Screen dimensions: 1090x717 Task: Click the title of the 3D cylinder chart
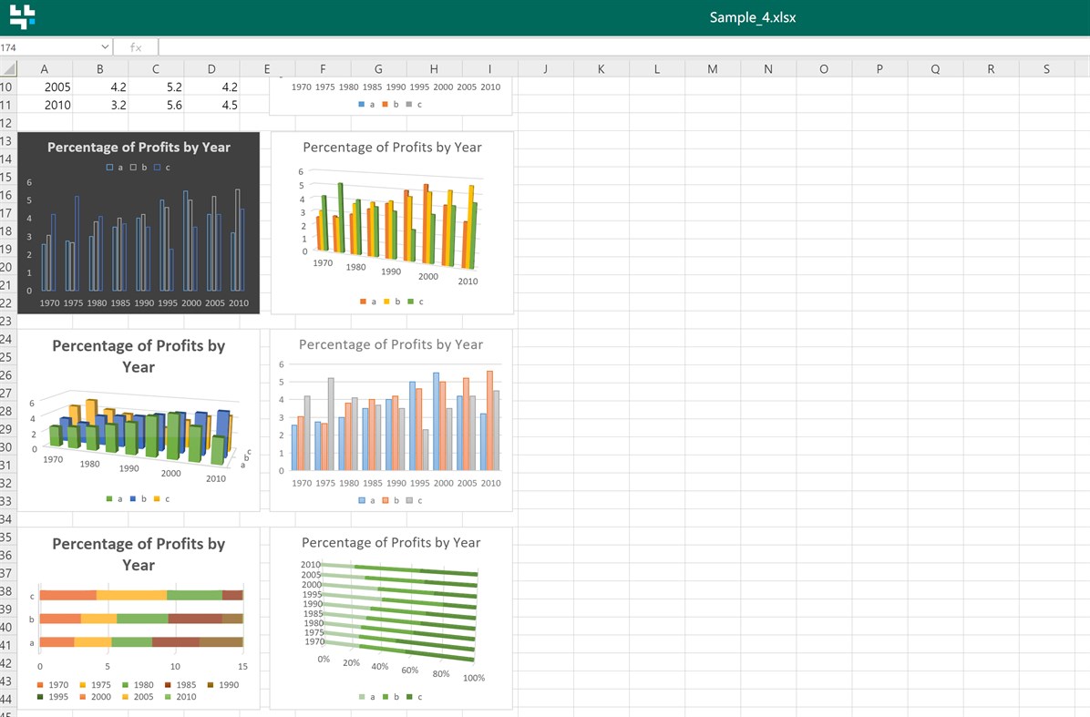click(x=138, y=355)
